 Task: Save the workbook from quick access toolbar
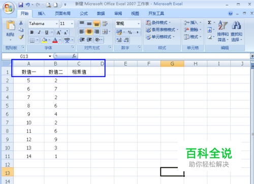(21, 5)
